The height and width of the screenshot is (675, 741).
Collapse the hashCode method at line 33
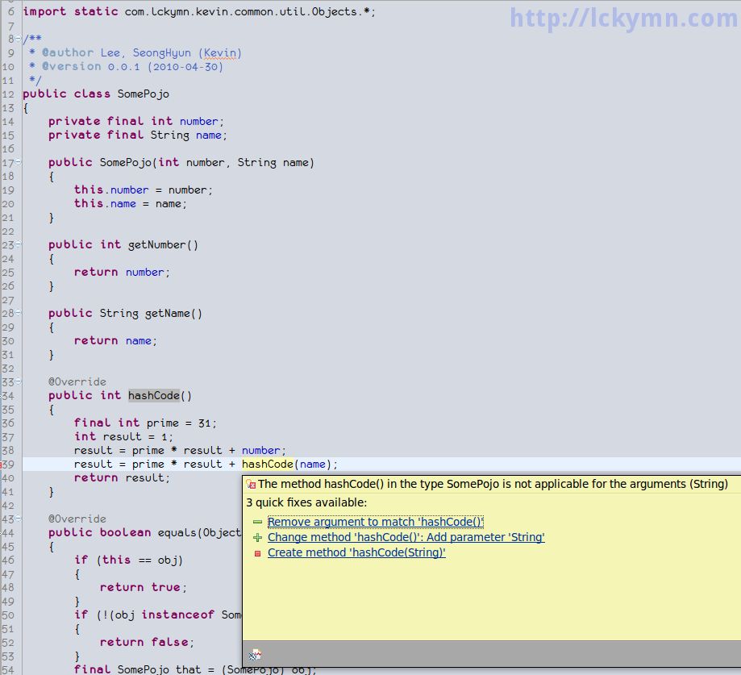coord(18,381)
